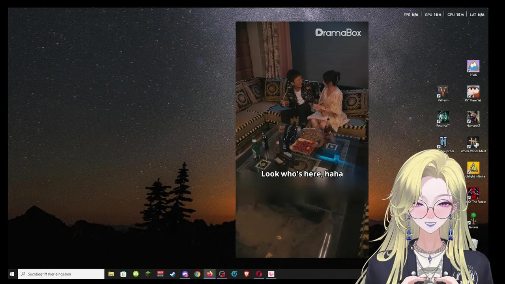Switch to the pink taskbar app
This screenshot has height=284, width=505.
271,274
